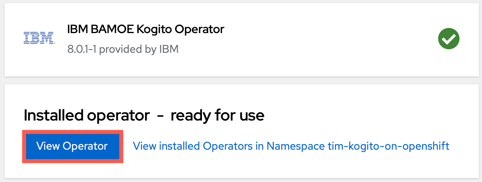This screenshot has width=482, height=182.
Task: Click the gray gap between the two cards
Action: [x=241, y=80]
